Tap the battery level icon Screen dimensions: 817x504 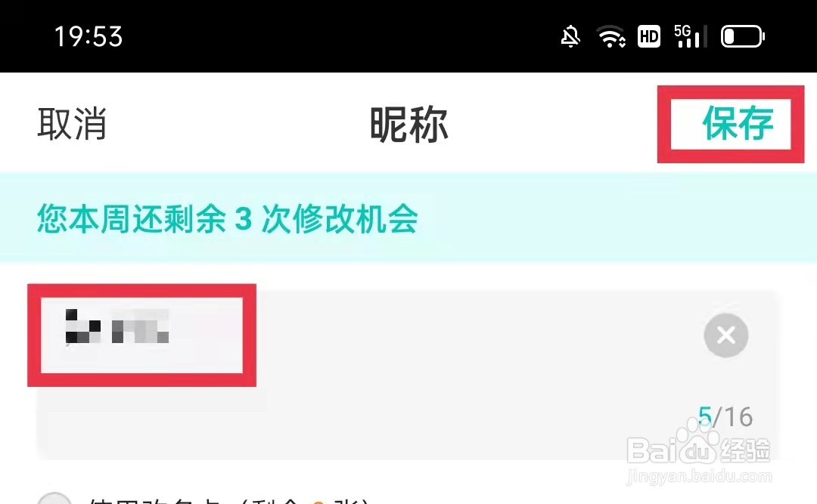click(x=743, y=36)
